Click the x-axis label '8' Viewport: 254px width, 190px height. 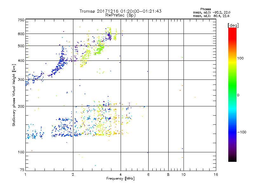[x=168, y=174]
